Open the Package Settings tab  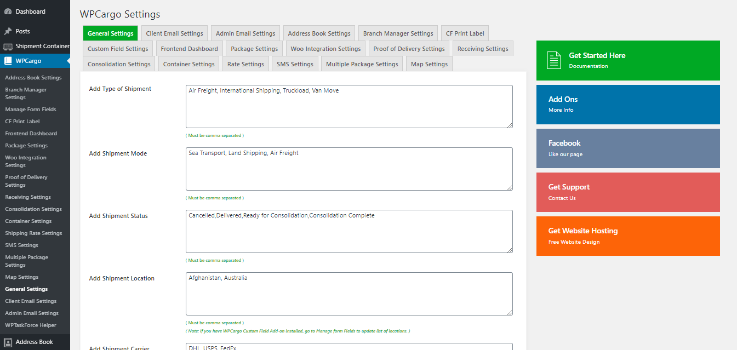click(x=254, y=49)
